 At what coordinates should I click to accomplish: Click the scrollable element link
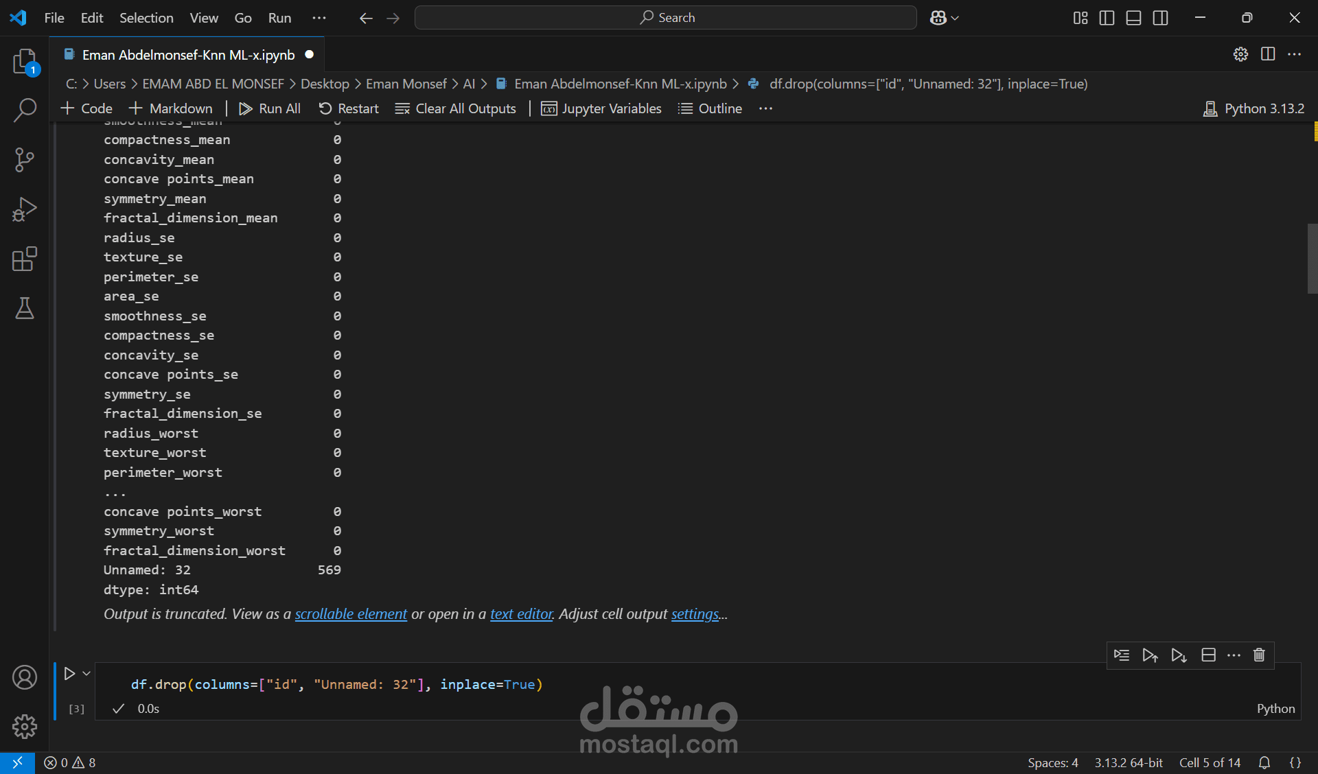[351, 614]
